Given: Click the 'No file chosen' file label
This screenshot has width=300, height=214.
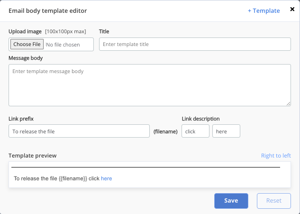Looking at the screenshot, I should click(63, 45).
